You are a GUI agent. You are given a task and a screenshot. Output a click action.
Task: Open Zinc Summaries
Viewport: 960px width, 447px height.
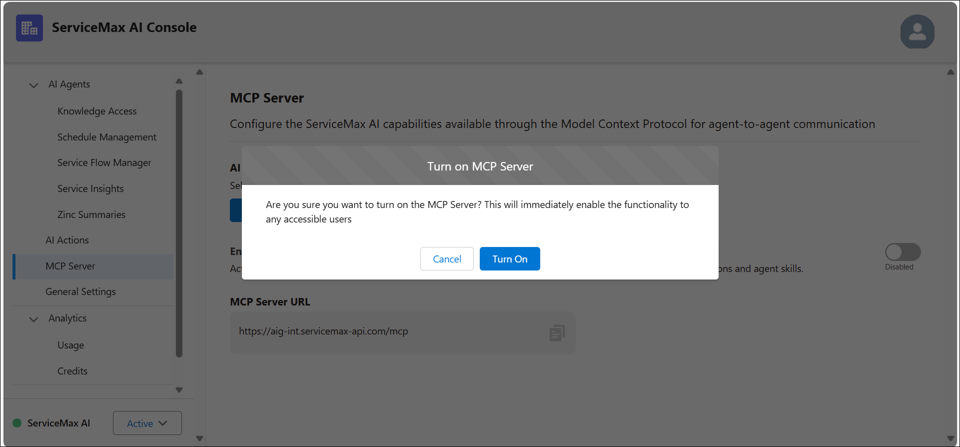(91, 214)
